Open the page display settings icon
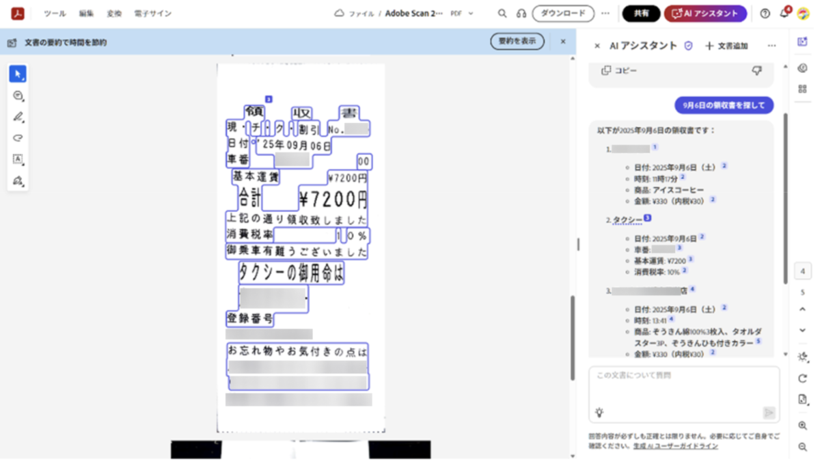The image size is (820, 470). click(803, 400)
